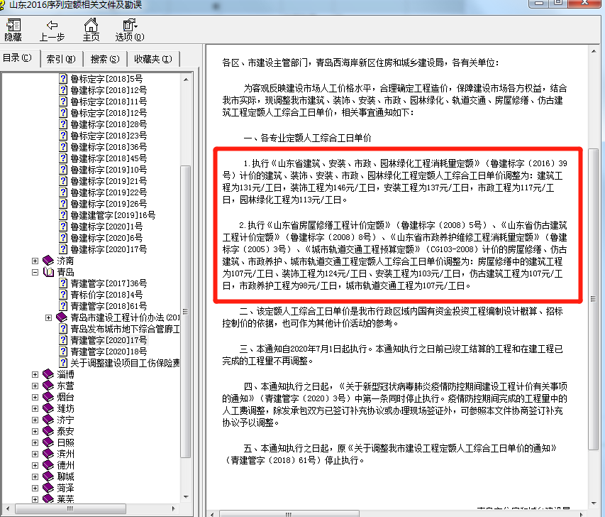Screen dimensions: 605x517
Task: Switch to the 收藏夹(I) tab
Action: [x=153, y=59]
